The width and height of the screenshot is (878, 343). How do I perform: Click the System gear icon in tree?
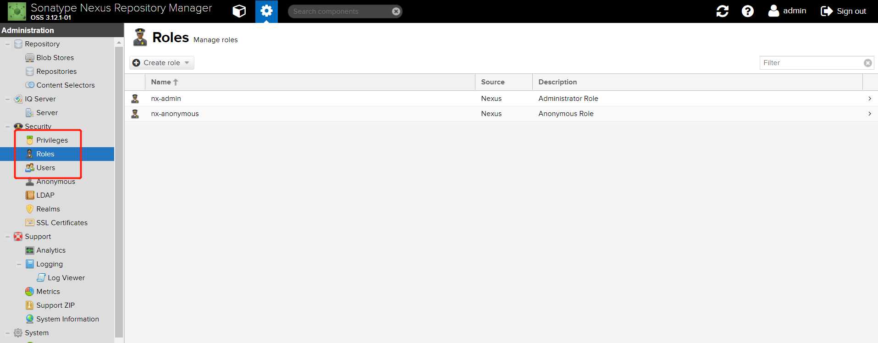[x=18, y=333]
